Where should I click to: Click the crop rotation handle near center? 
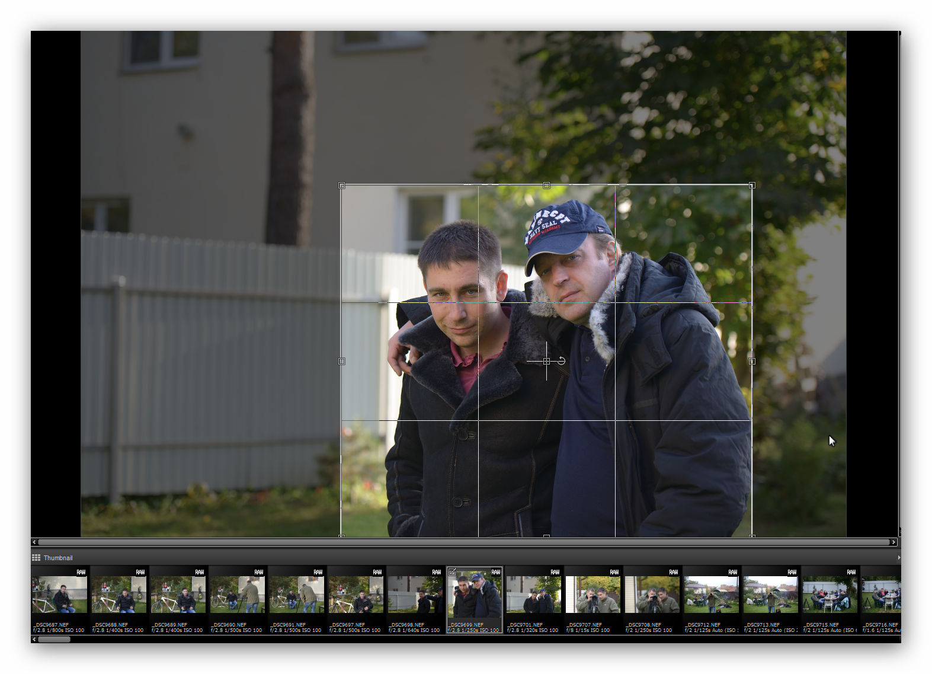(x=561, y=360)
